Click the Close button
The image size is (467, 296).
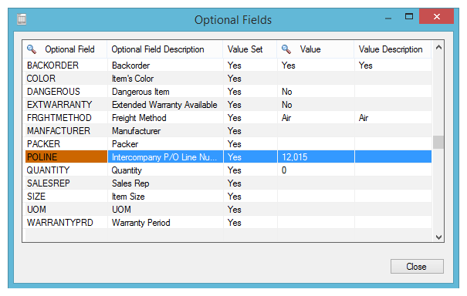coord(417,266)
